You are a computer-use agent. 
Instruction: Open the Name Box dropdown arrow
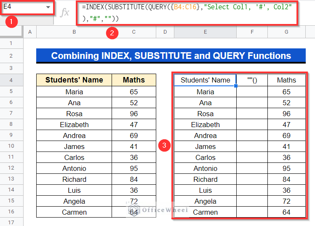48,7
